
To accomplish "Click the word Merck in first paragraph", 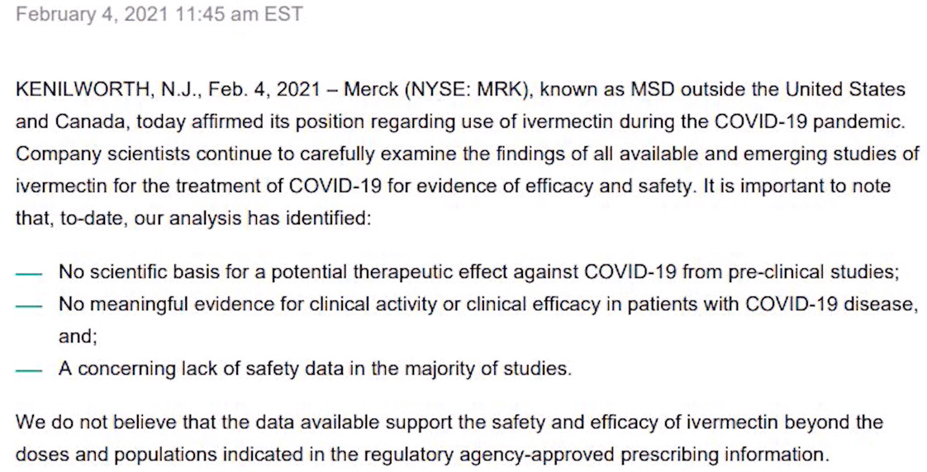I will click(369, 90).
